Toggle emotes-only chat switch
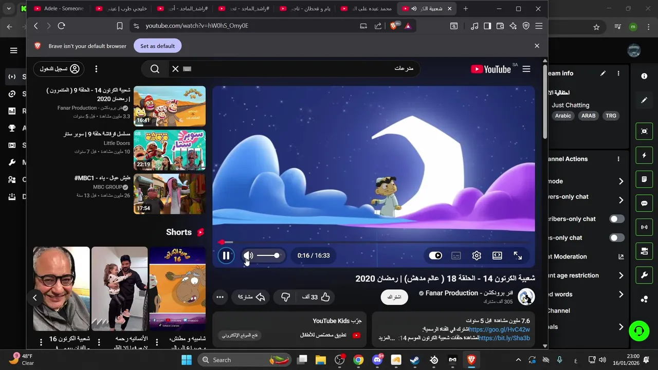Viewport: 658px width, 370px height. tap(617, 238)
